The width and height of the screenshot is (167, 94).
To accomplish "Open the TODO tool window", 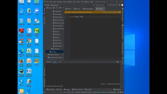I will [59, 89].
